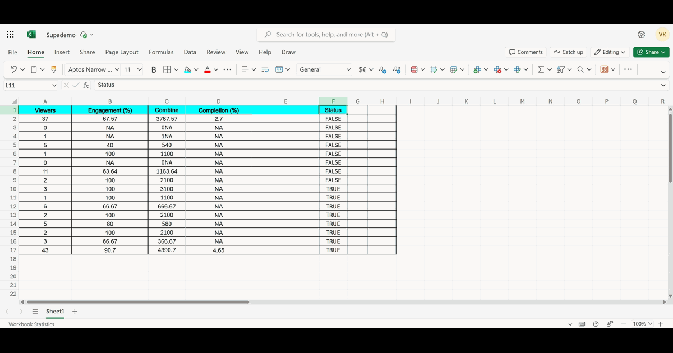Viewport: 673px width, 353px height.
Task: Open more font options ellipsis
Action: click(227, 69)
